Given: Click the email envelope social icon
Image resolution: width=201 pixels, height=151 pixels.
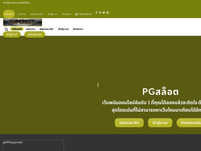Looking at the screenshot, I should 108,12.
